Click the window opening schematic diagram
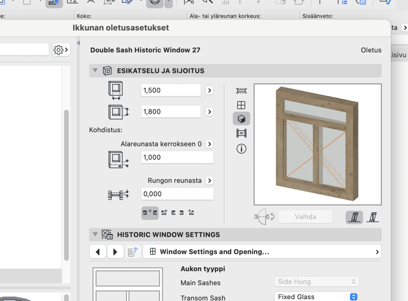 (x=128, y=284)
